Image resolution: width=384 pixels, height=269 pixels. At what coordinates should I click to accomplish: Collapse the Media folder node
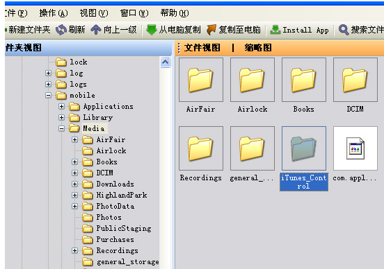61,128
